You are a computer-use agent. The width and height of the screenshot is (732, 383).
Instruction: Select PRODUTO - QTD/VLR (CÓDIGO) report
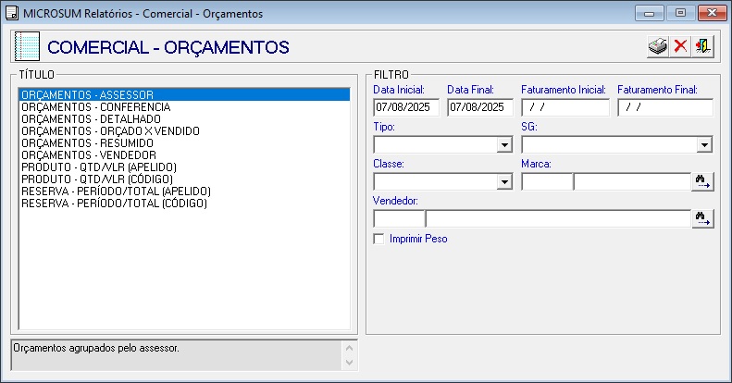point(184,179)
